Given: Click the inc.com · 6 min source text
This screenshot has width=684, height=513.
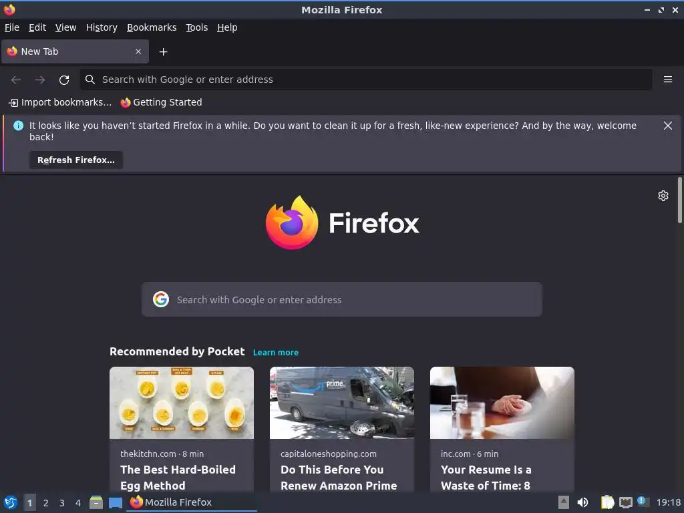Looking at the screenshot, I should coord(470,454).
